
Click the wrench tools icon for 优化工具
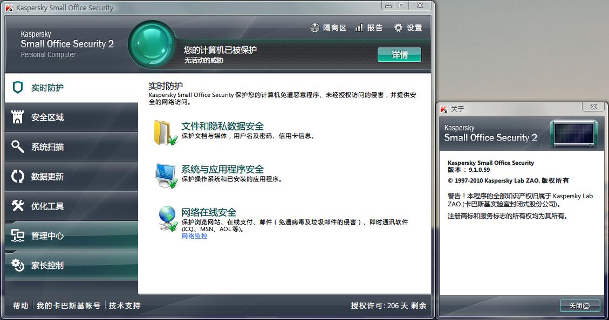[17, 206]
